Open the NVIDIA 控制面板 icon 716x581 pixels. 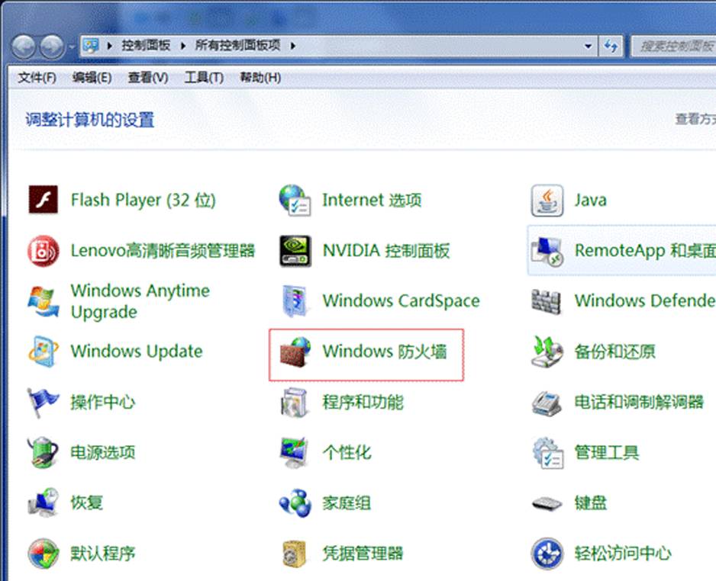(295, 250)
